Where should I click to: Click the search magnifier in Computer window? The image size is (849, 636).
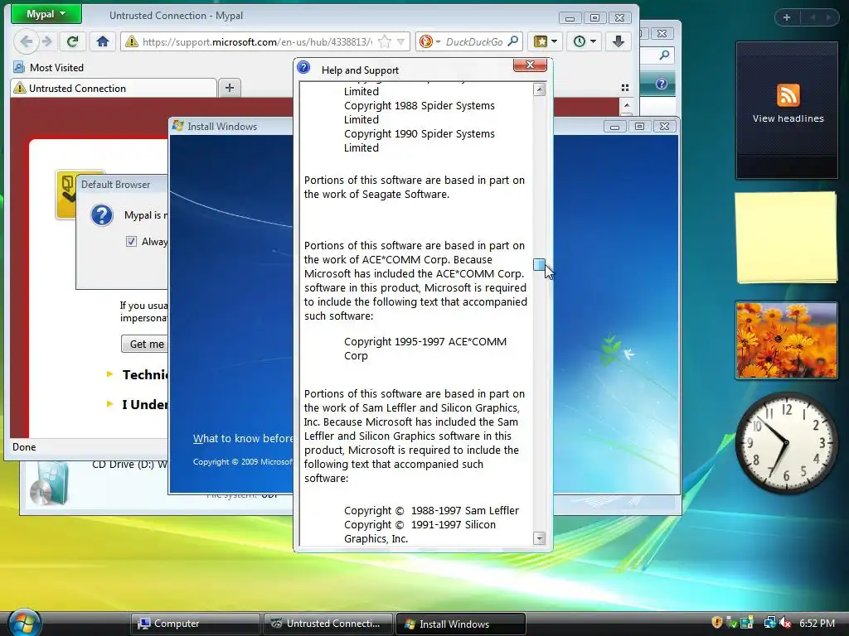(664, 55)
